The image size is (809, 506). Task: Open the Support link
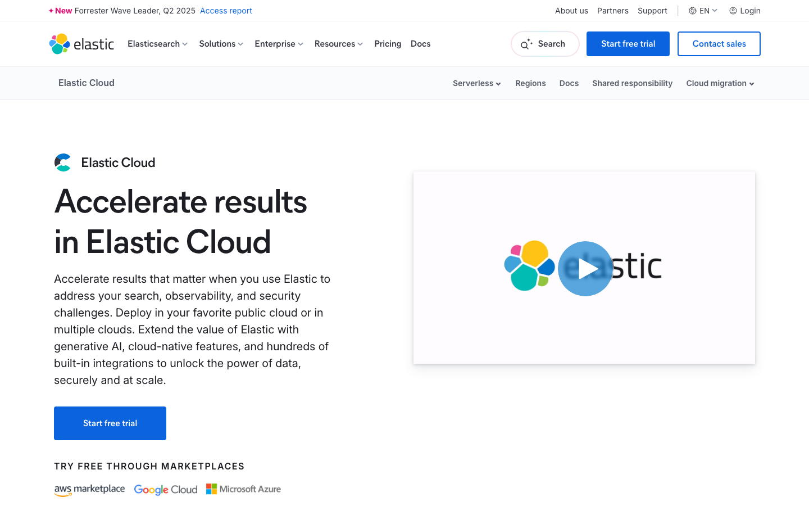coord(652,11)
